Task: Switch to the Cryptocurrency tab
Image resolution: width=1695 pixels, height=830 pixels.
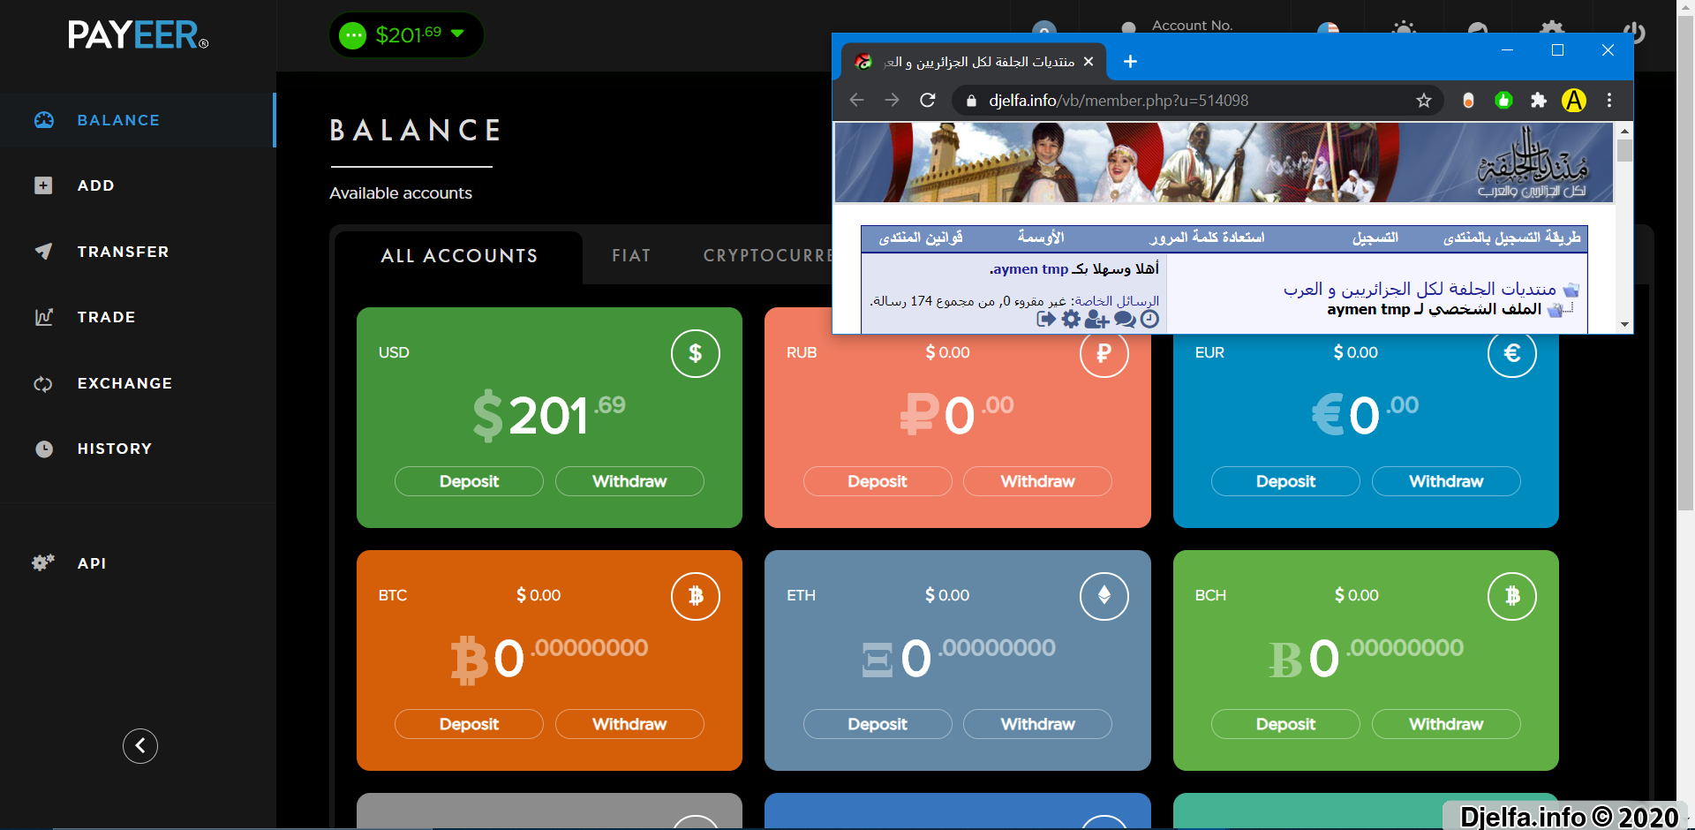Action: pyautogui.click(x=767, y=256)
